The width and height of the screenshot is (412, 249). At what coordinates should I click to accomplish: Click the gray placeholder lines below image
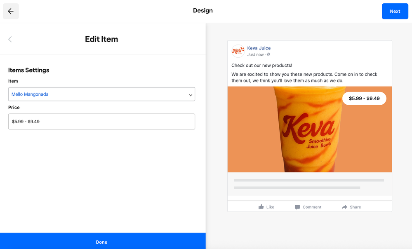coord(309,184)
